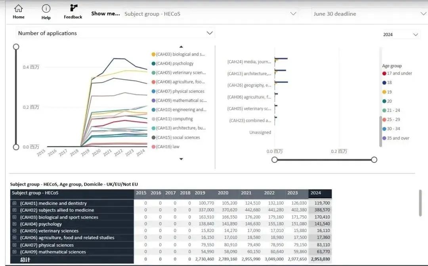This screenshot has height=266, width=428.
Task: Select (CAH13) architecture legend entry
Action: pyautogui.click(x=179, y=128)
